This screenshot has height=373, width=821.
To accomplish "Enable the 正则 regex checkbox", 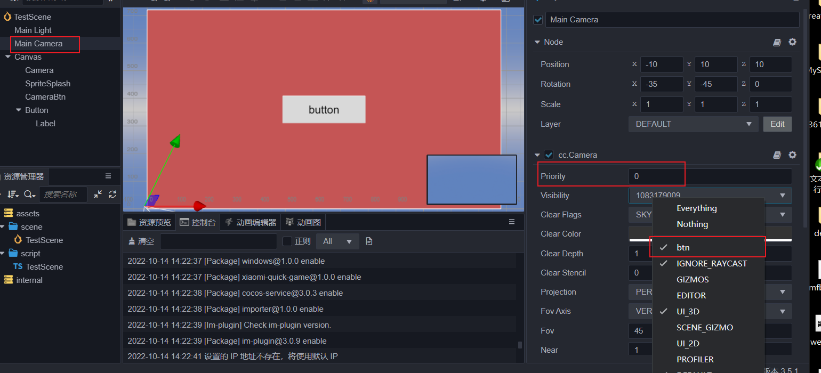I will pyautogui.click(x=287, y=241).
